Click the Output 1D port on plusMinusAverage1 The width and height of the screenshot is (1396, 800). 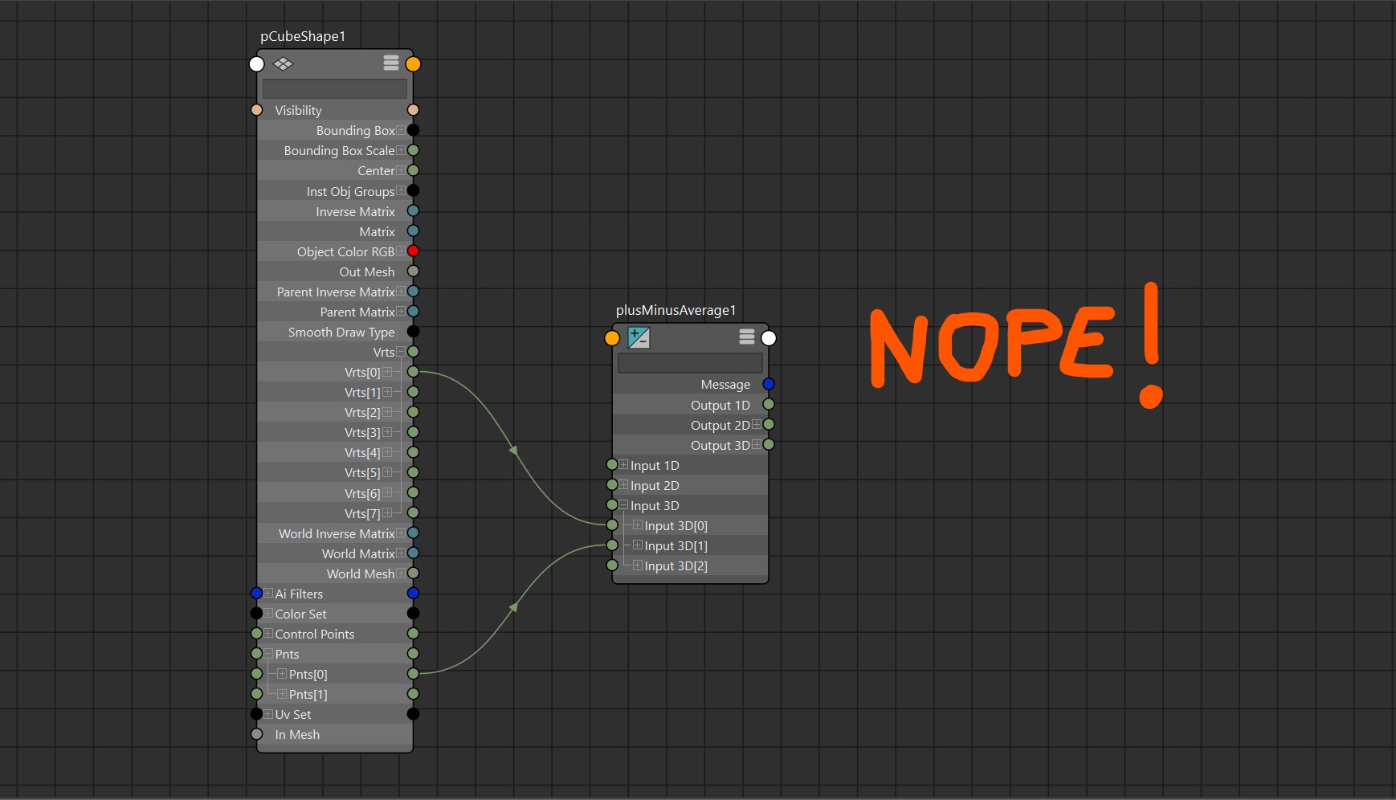[x=769, y=405]
